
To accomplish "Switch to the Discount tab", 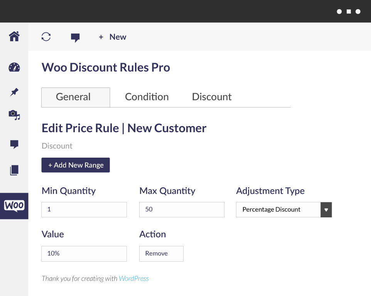I will pos(212,97).
